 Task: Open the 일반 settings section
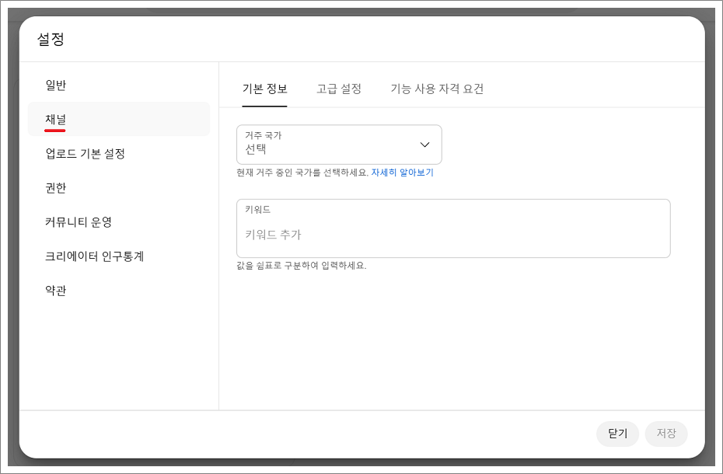pyautogui.click(x=118, y=85)
